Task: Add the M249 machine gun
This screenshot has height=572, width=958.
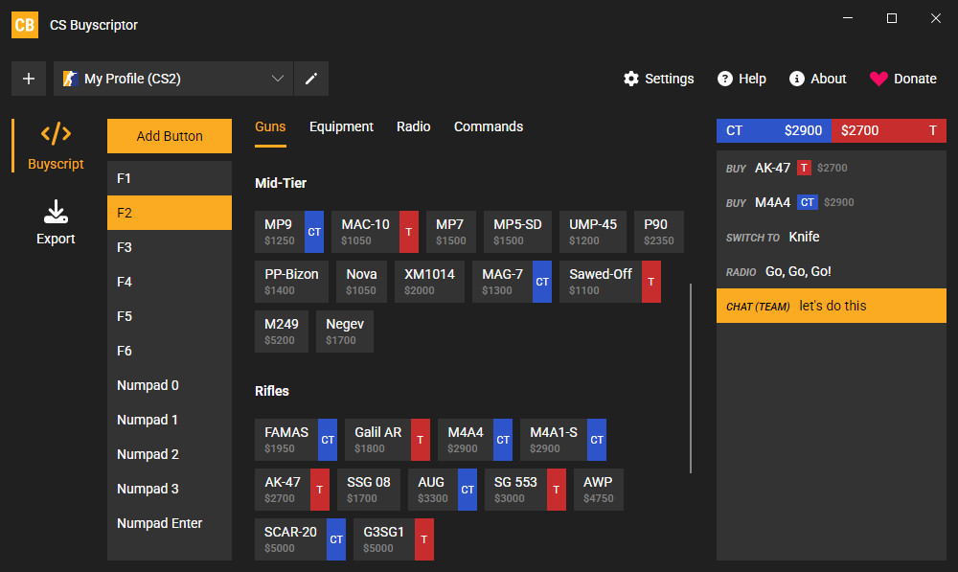Action: 282,332
